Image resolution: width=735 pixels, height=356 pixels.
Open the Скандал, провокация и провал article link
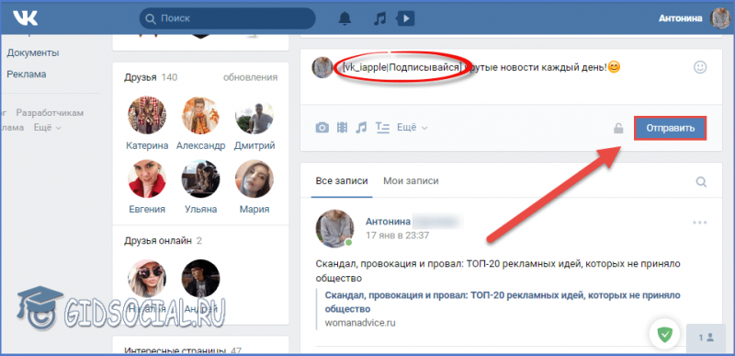click(x=503, y=302)
